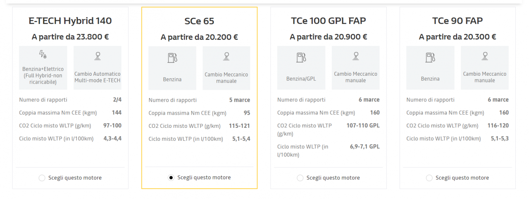529x199 pixels.
Task: Click the manual gearbox icon on SCe 65
Action: click(x=226, y=56)
